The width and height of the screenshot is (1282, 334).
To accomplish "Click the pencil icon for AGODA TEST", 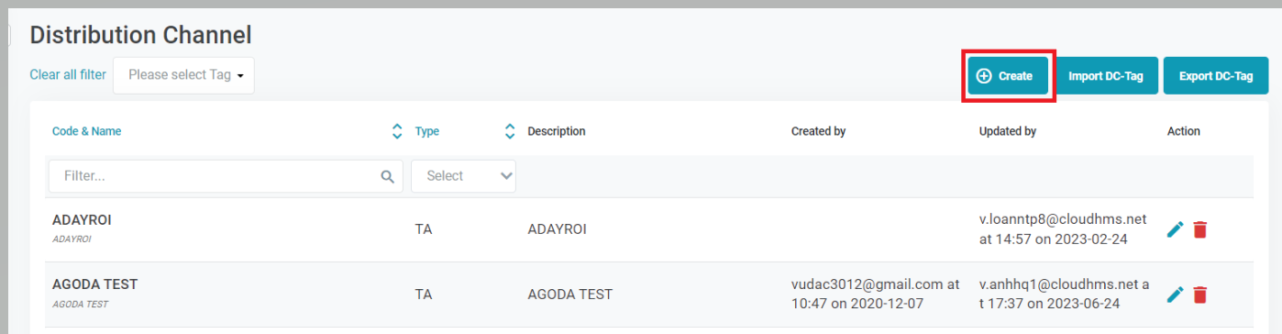I will click(x=1175, y=295).
